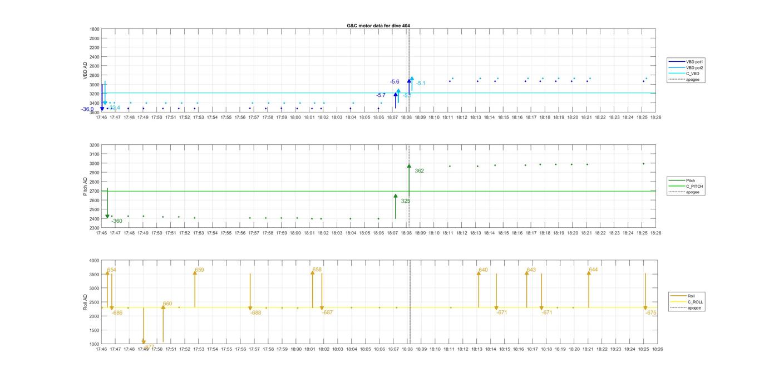Click the '658' roll data label
The width and height of the screenshot is (779, 386).
[317, 270]
